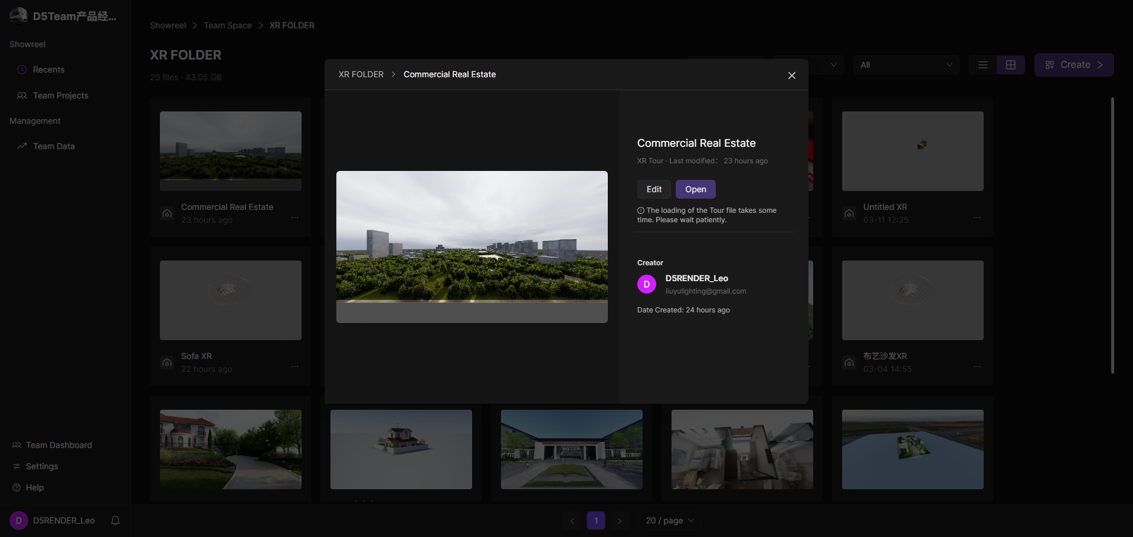Open more options for Commercial Real Estate card

click(295, 218)
